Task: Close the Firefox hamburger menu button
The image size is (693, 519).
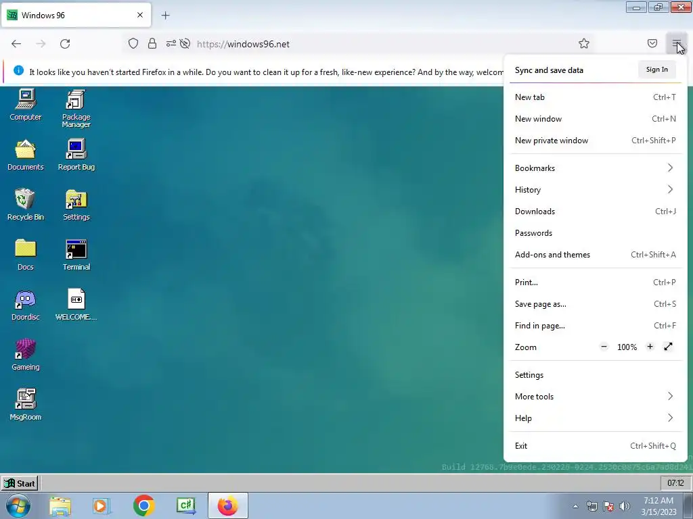Action: pyautogui.click(x=676, y=44)
